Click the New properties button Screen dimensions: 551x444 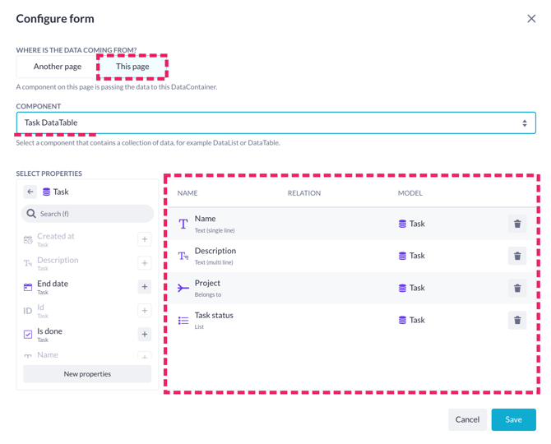[x=87, y=374]
